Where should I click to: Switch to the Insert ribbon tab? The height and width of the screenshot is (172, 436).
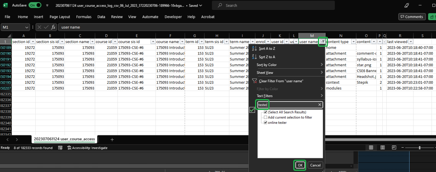[39, 17]
